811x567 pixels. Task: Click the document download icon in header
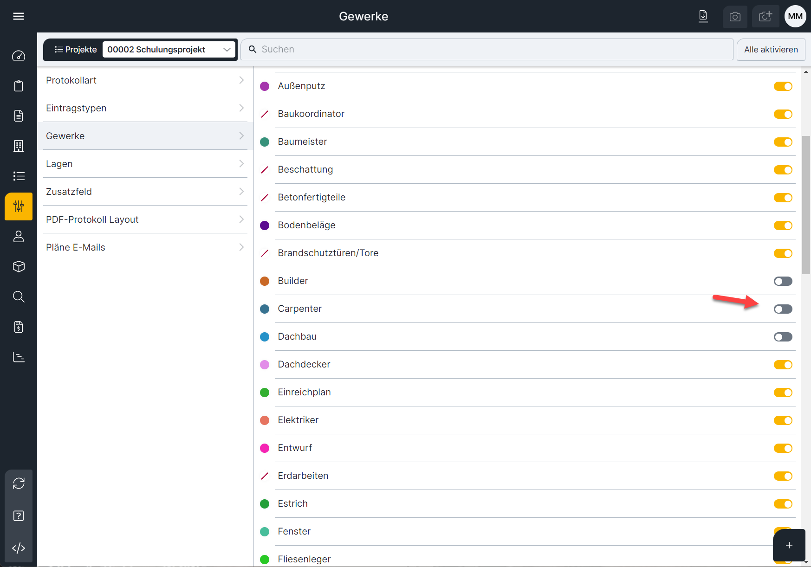pos(703,16)
